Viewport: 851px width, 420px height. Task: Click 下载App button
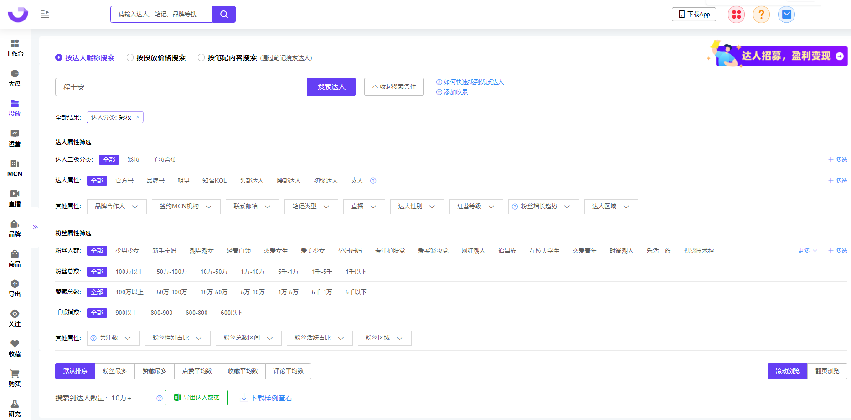point(694,14)
